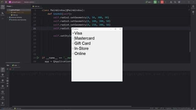The height and width of the screenshot is (110, 196).
Task: Open the Run tool window icon
Action: [3, 69]
